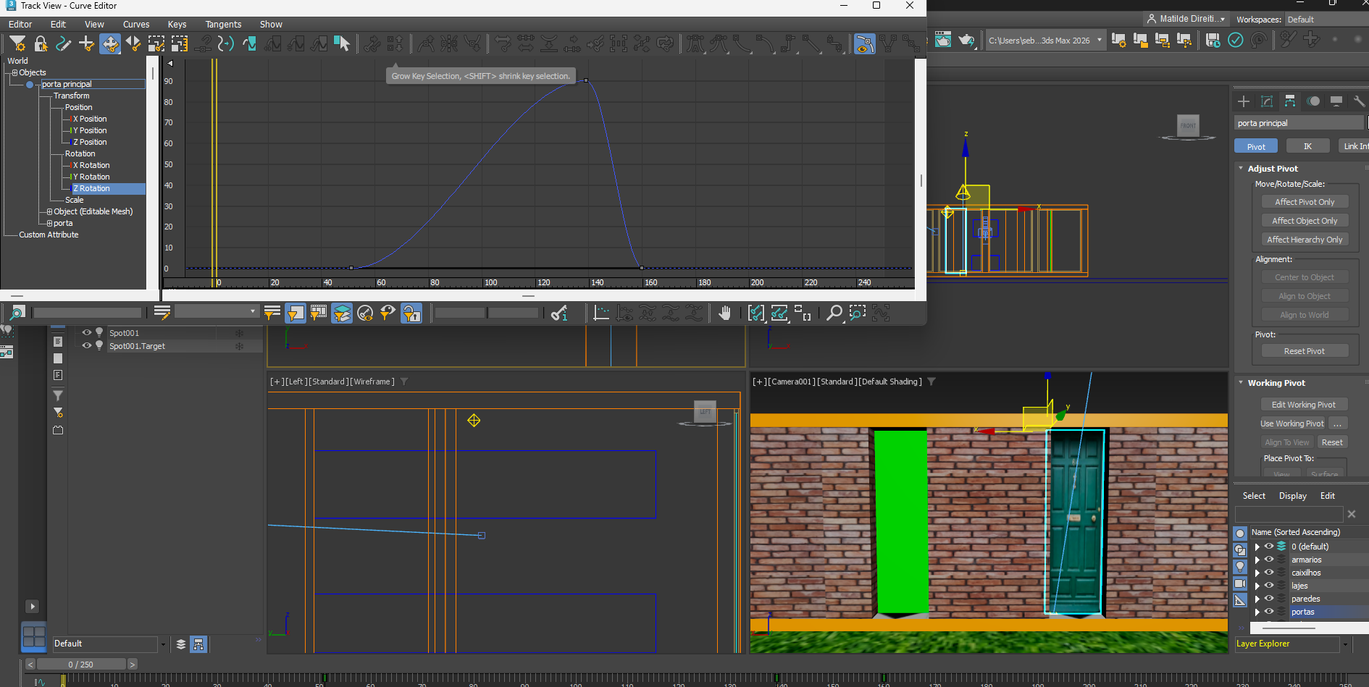
Task: Toggle visibility of the armarios layer
Action: pos(1269,560)
